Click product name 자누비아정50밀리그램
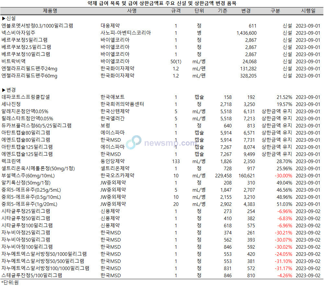324x286 pixels. (26, 240)
